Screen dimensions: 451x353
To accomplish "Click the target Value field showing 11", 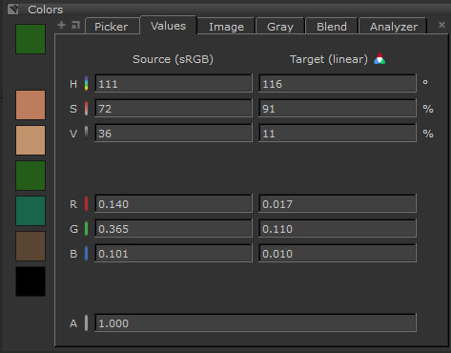I will pos(338,134).
